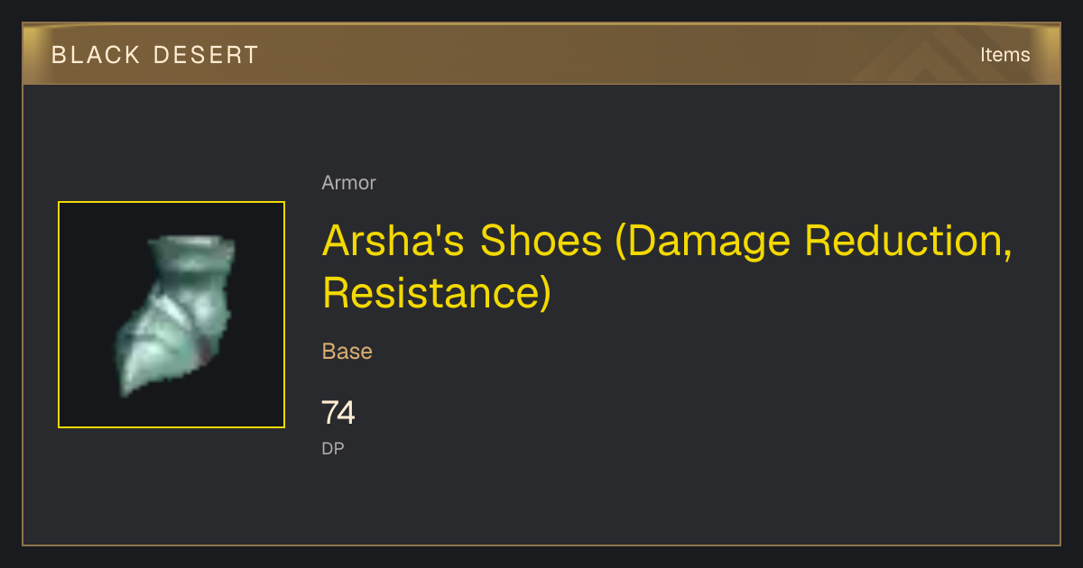
Task: Click "Arsha's" in the item name
Action: (x=395, y=241)
